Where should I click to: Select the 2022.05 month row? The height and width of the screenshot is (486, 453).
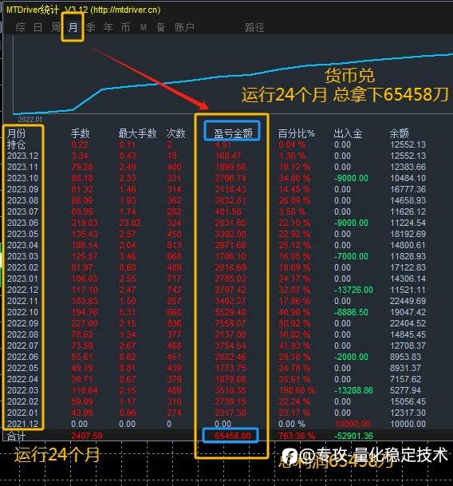[x=216, y=368]
